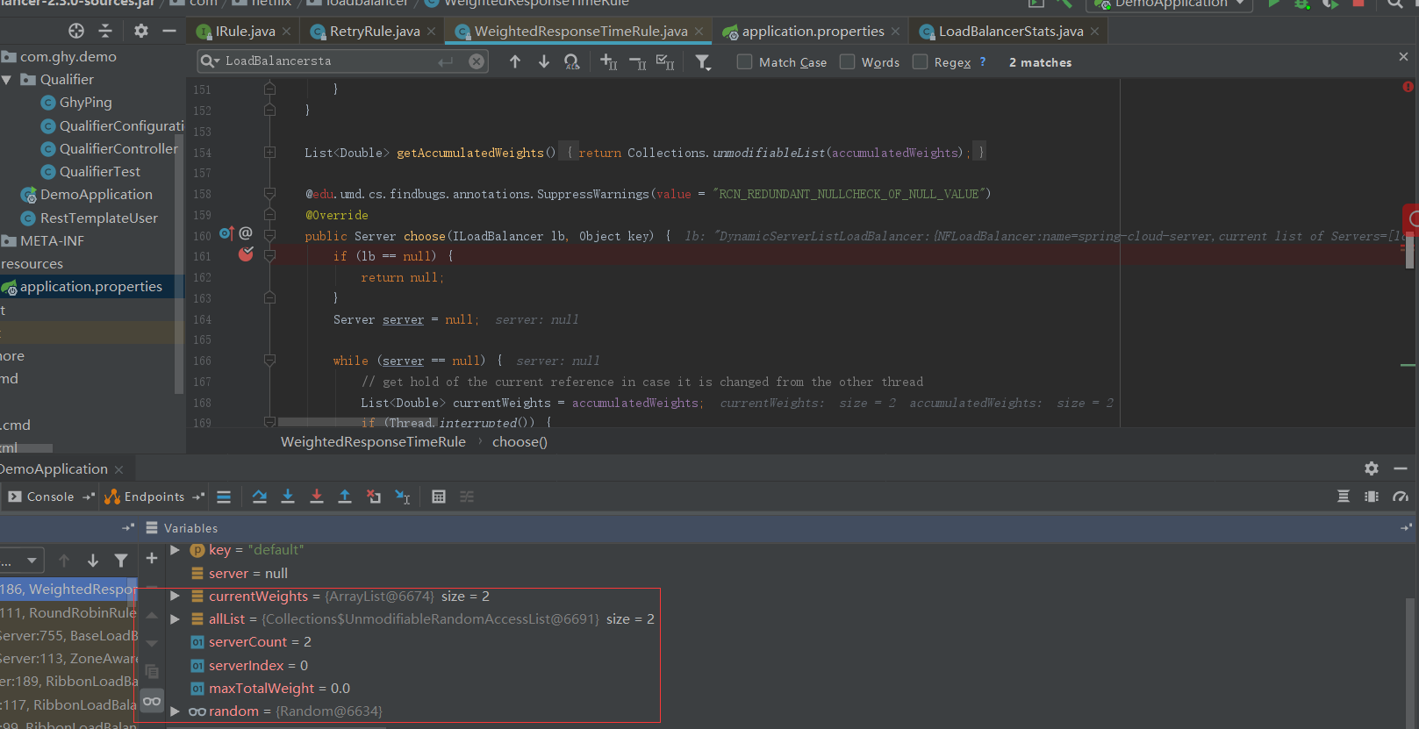
Task: Open debug tool window settings gear
Action: coord(1372,468)
